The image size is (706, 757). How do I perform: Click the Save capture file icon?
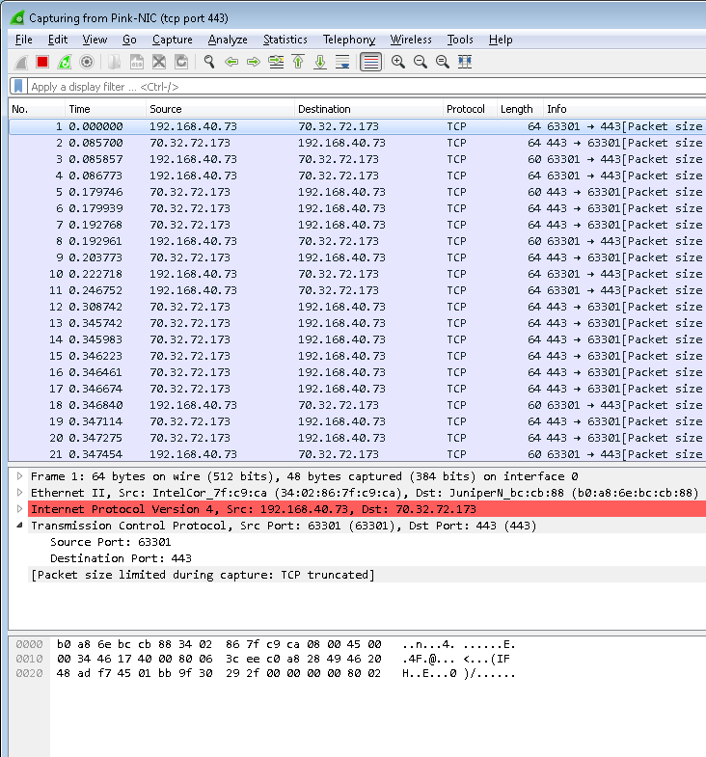pos(137,62)
